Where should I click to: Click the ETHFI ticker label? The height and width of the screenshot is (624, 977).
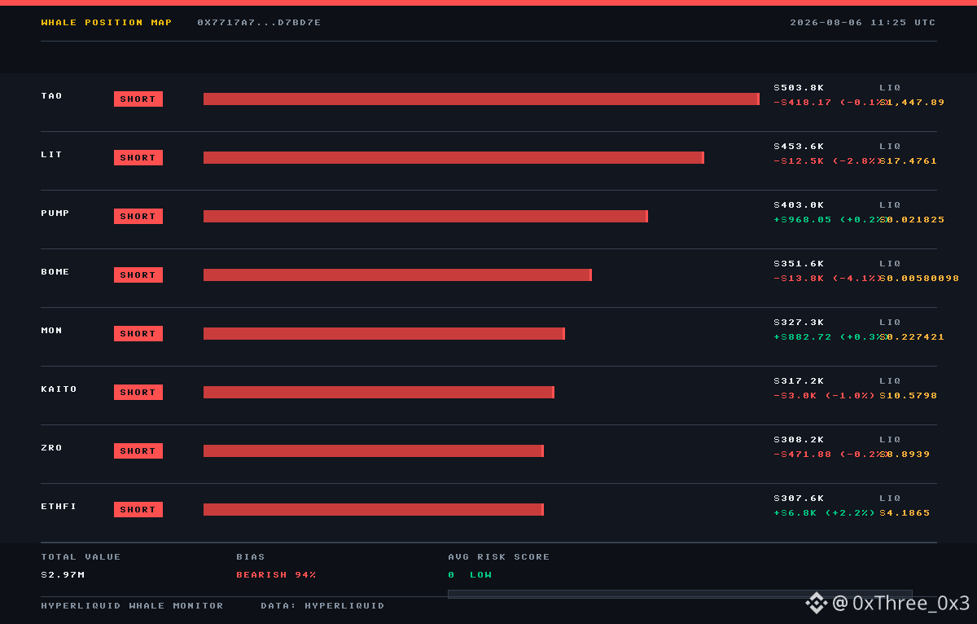pos(59,507)
